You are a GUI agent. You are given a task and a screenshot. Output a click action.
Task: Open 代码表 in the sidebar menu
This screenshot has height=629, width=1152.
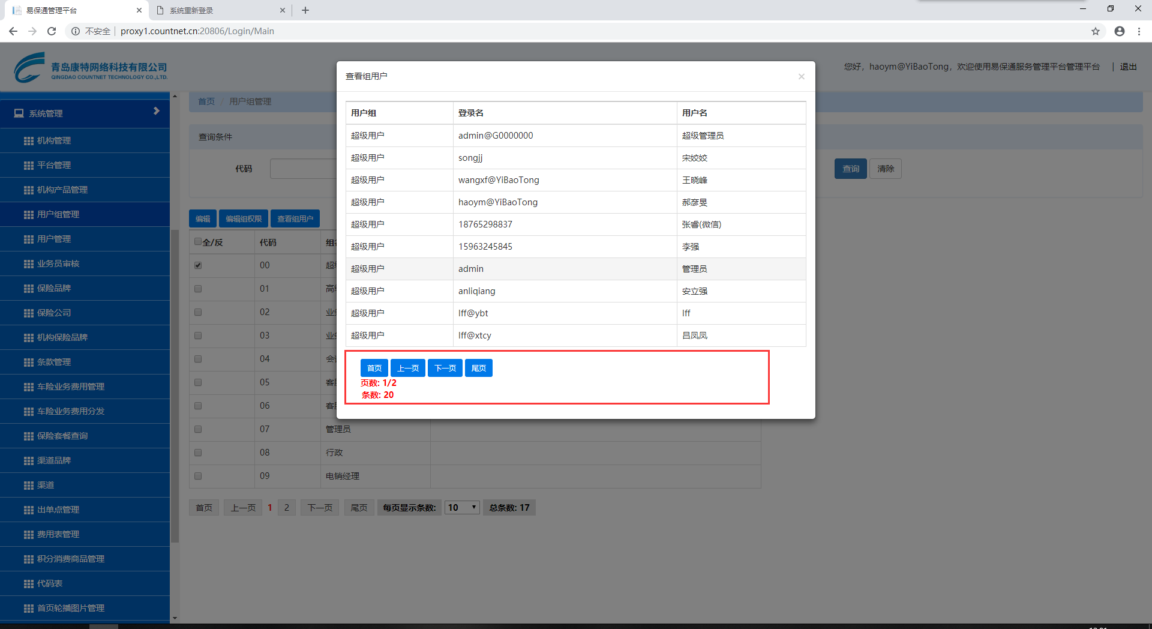[x=85, y=583]
